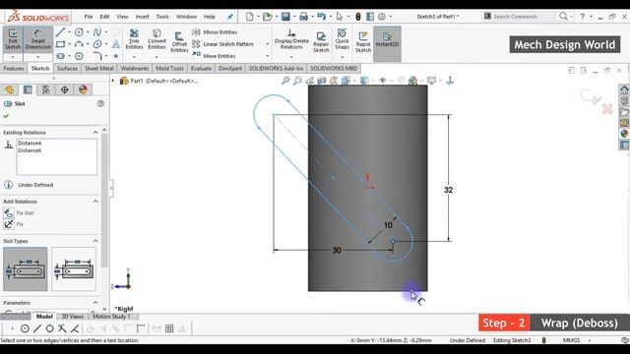
Task: Open Display/Delete Relations
Action: (x=291, y=39)
